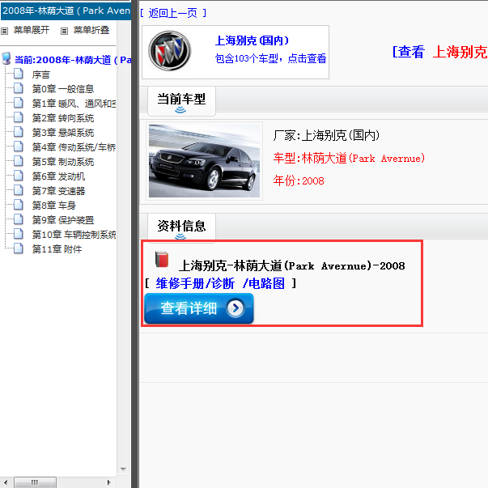
Task: Open chapter 第5章 制动系统
Action: pyautogui.click(x=63, y=162)
